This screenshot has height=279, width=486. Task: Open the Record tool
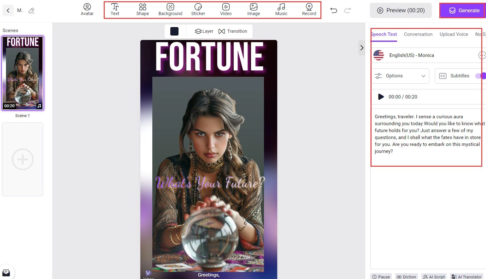(x=309, y=9)
